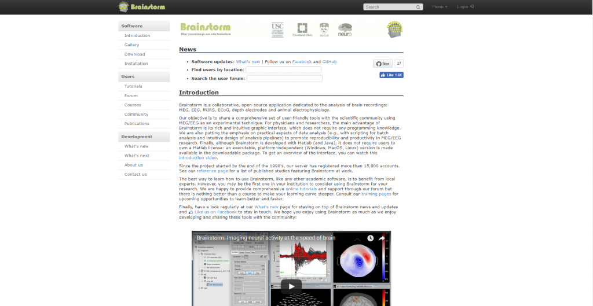The image size is (593, 306).
Task: Click What's new link in final paragraph
Action: (x=266, y=207)
